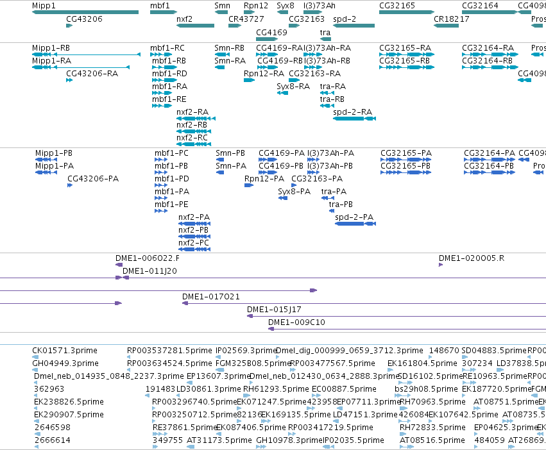Select the nxf2-RA transcript glyph

pos(196,119)
